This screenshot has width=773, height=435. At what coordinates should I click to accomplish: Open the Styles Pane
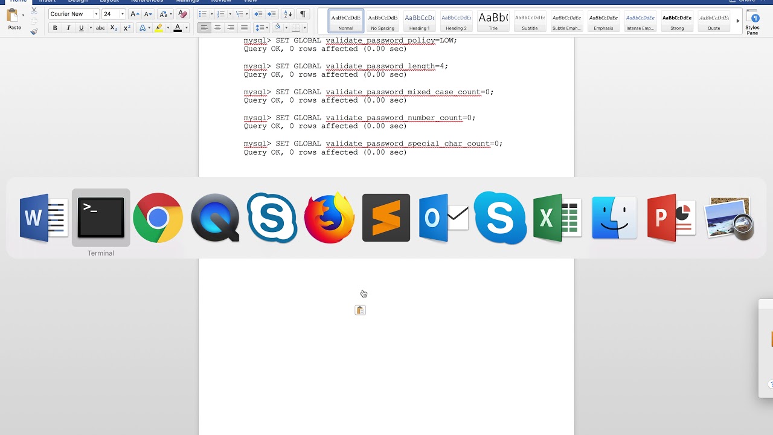(x=752, y=22)
